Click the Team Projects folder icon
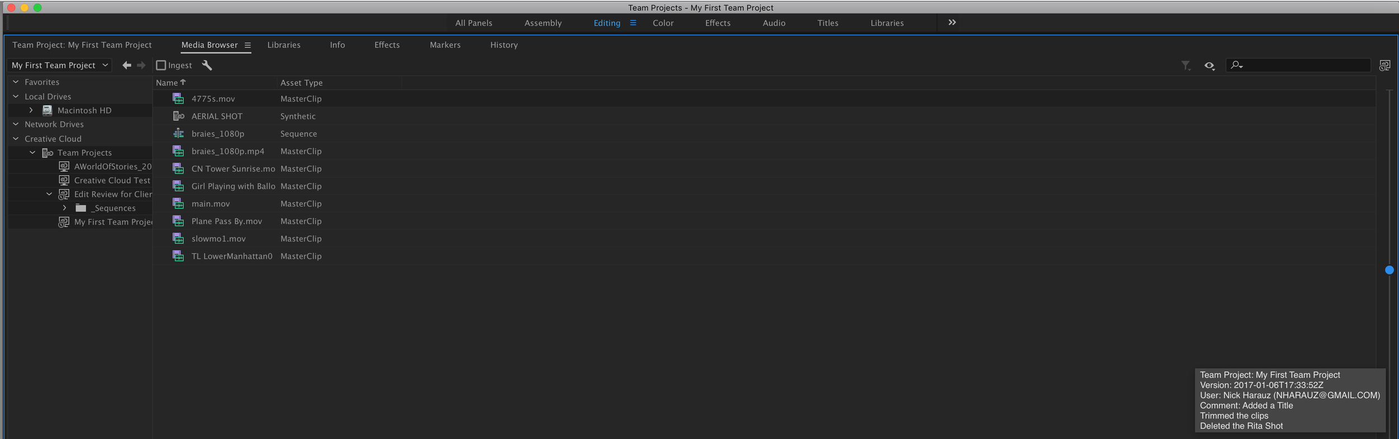 [x=48, y=153]
